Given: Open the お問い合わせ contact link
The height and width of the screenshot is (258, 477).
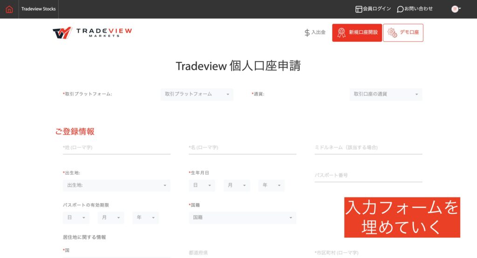Looking at the screenshot, I should pyautogui.click(x=415, y=9).
